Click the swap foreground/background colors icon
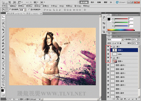141x101 pixels. 4,88
